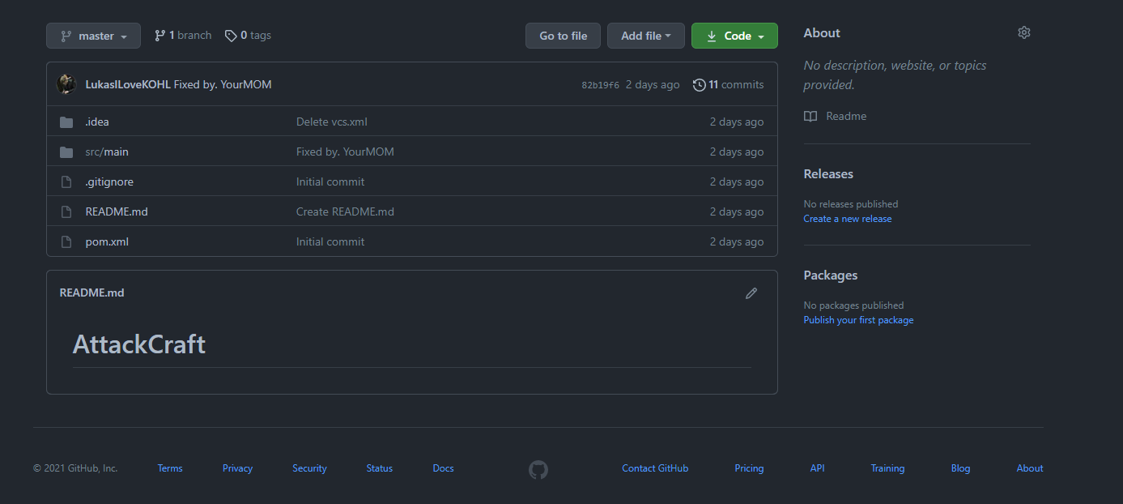View the 1 branch list
Image resolution: width=1123 pixels, height=504 pixels.
coord(183,36)
